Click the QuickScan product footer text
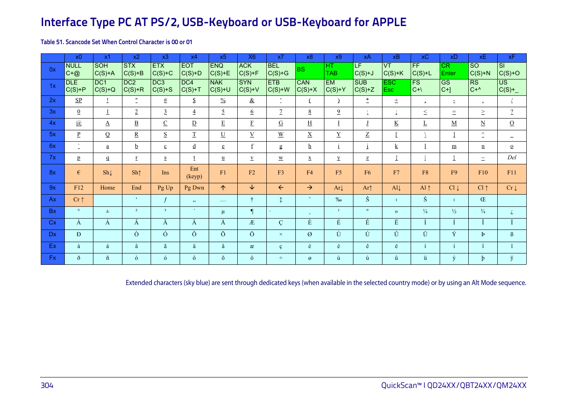 pyautogui.click(x=454, y=385)
